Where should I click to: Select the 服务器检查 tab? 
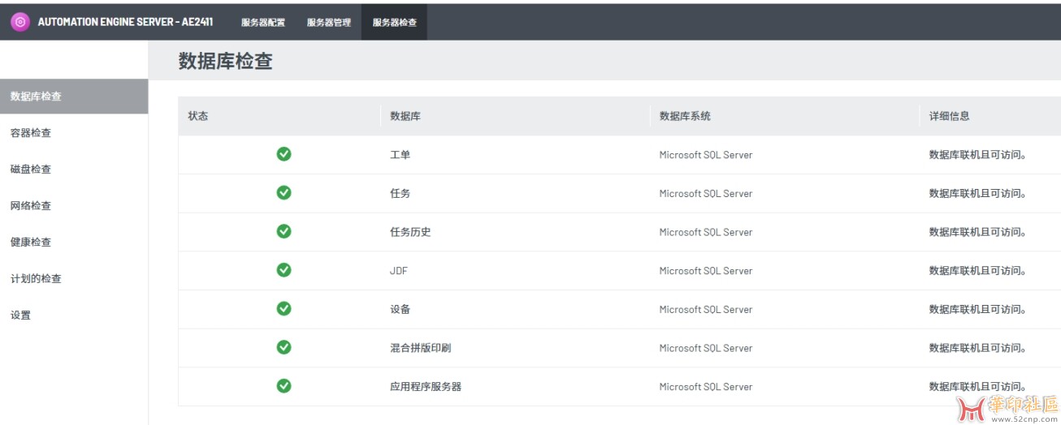tap(395, 23)
